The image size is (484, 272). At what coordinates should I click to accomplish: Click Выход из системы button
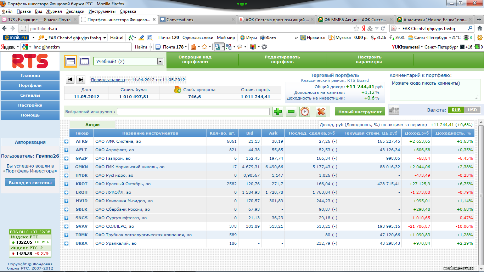coord(30,182)
